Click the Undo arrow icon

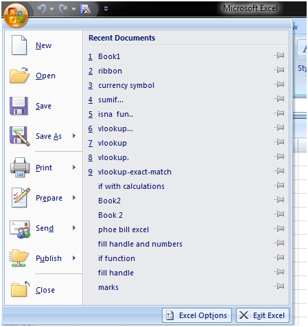[x=42, y=9]
